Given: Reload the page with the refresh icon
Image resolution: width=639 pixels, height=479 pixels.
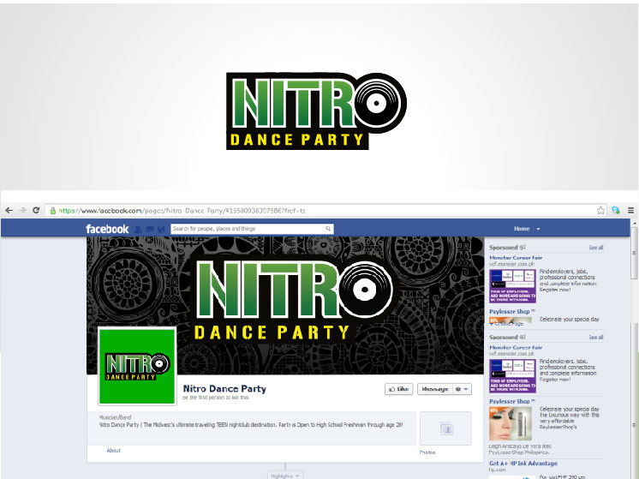Looking at the screenshot, I should tap(36, 210).
